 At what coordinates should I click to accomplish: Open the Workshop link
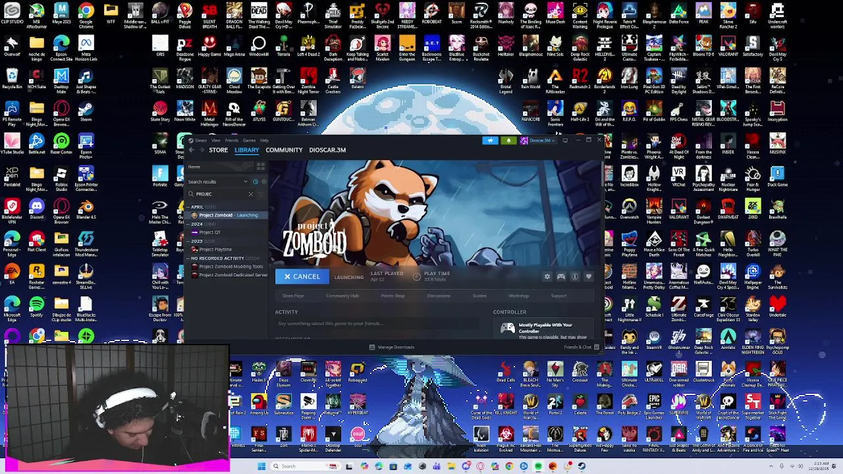pyautogui.click(x=518, y=296)
